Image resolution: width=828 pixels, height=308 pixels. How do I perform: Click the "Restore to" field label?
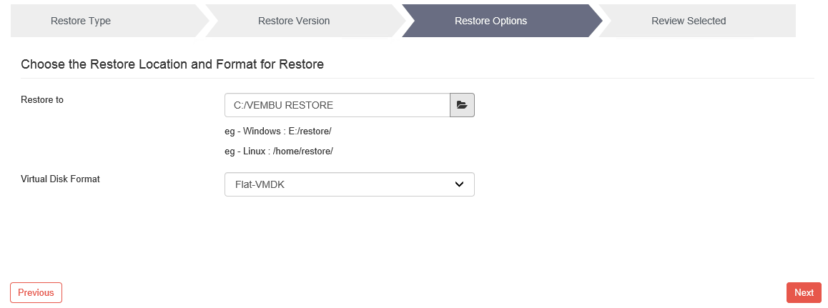(42, 99)
